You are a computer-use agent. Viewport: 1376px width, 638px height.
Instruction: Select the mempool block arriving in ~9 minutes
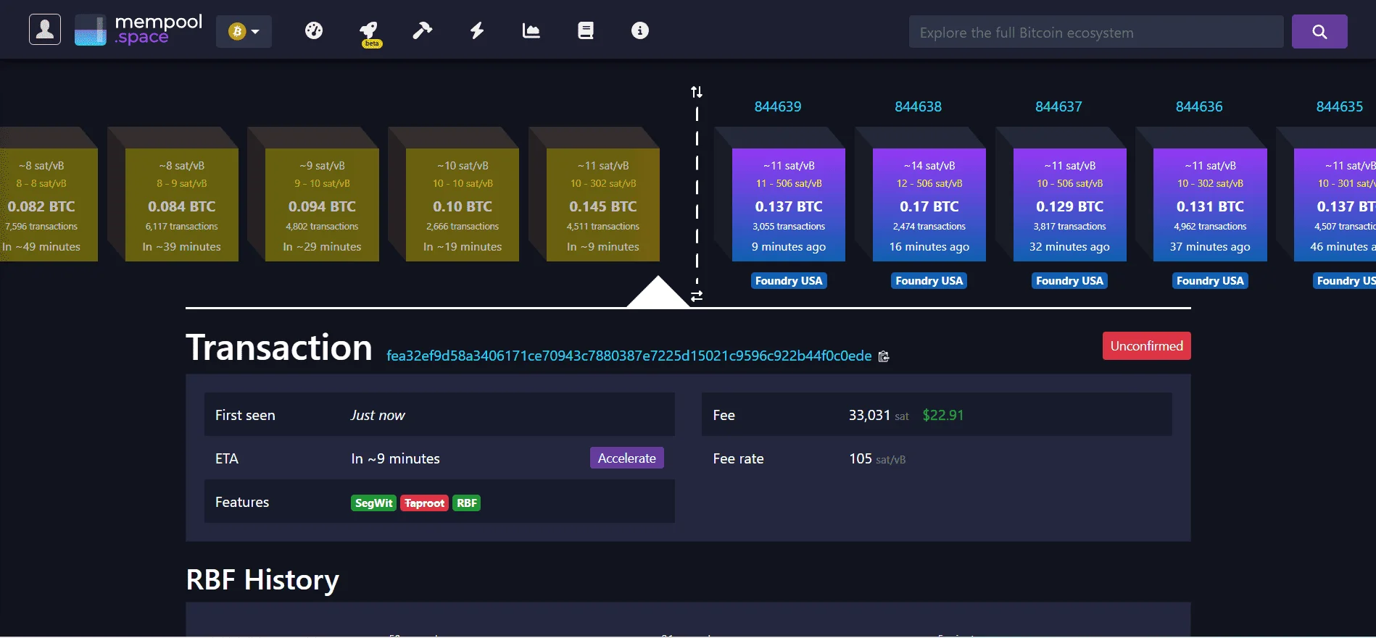point(603,205)
